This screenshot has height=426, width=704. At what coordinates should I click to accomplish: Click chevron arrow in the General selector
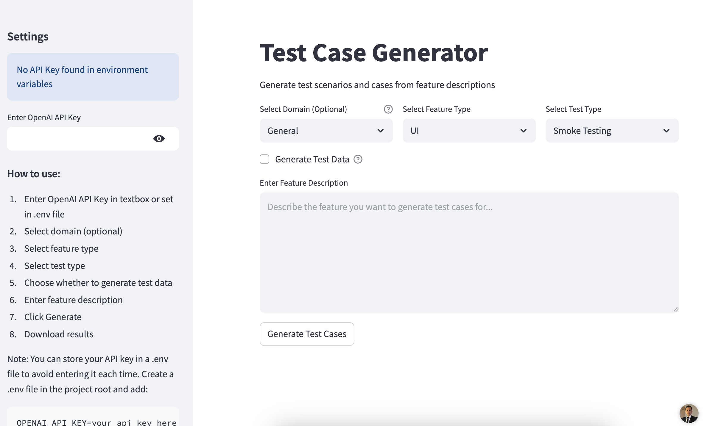pos(380,131)
